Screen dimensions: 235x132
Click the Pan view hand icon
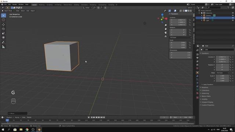(166, 29)
